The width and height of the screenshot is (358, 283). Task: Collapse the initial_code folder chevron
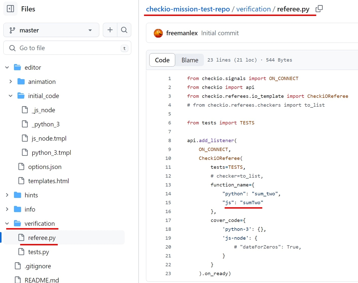coord(11,96)
